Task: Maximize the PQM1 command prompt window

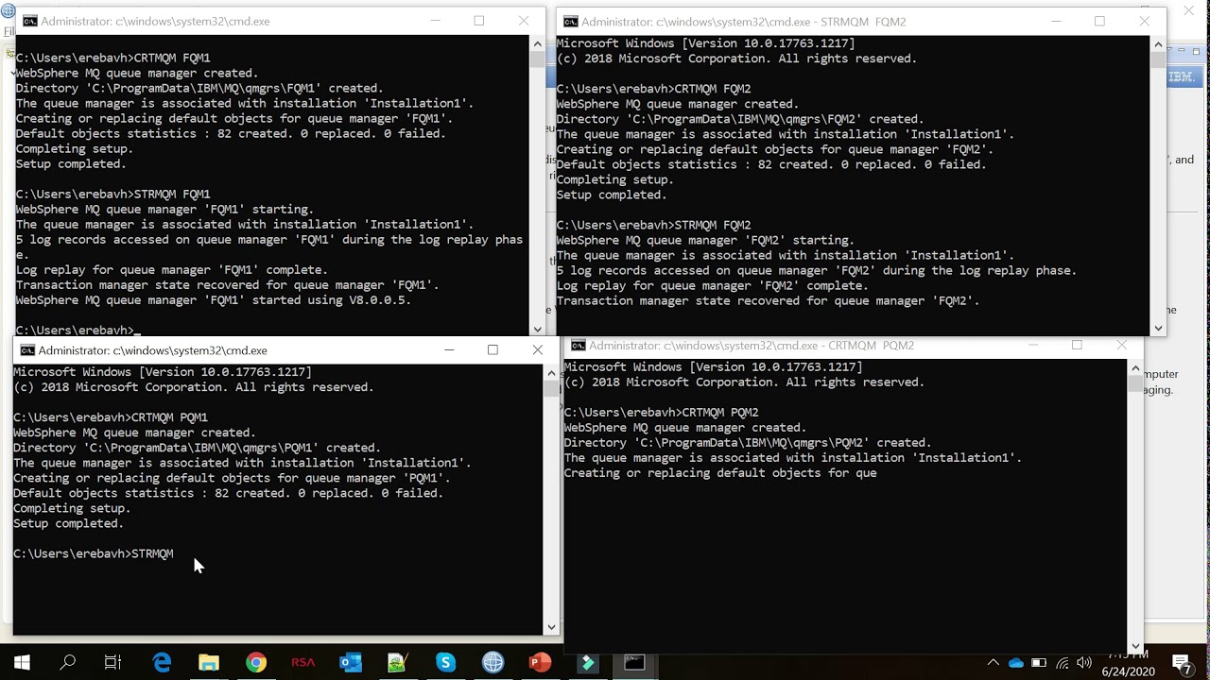Action: [x=493, y=349]
